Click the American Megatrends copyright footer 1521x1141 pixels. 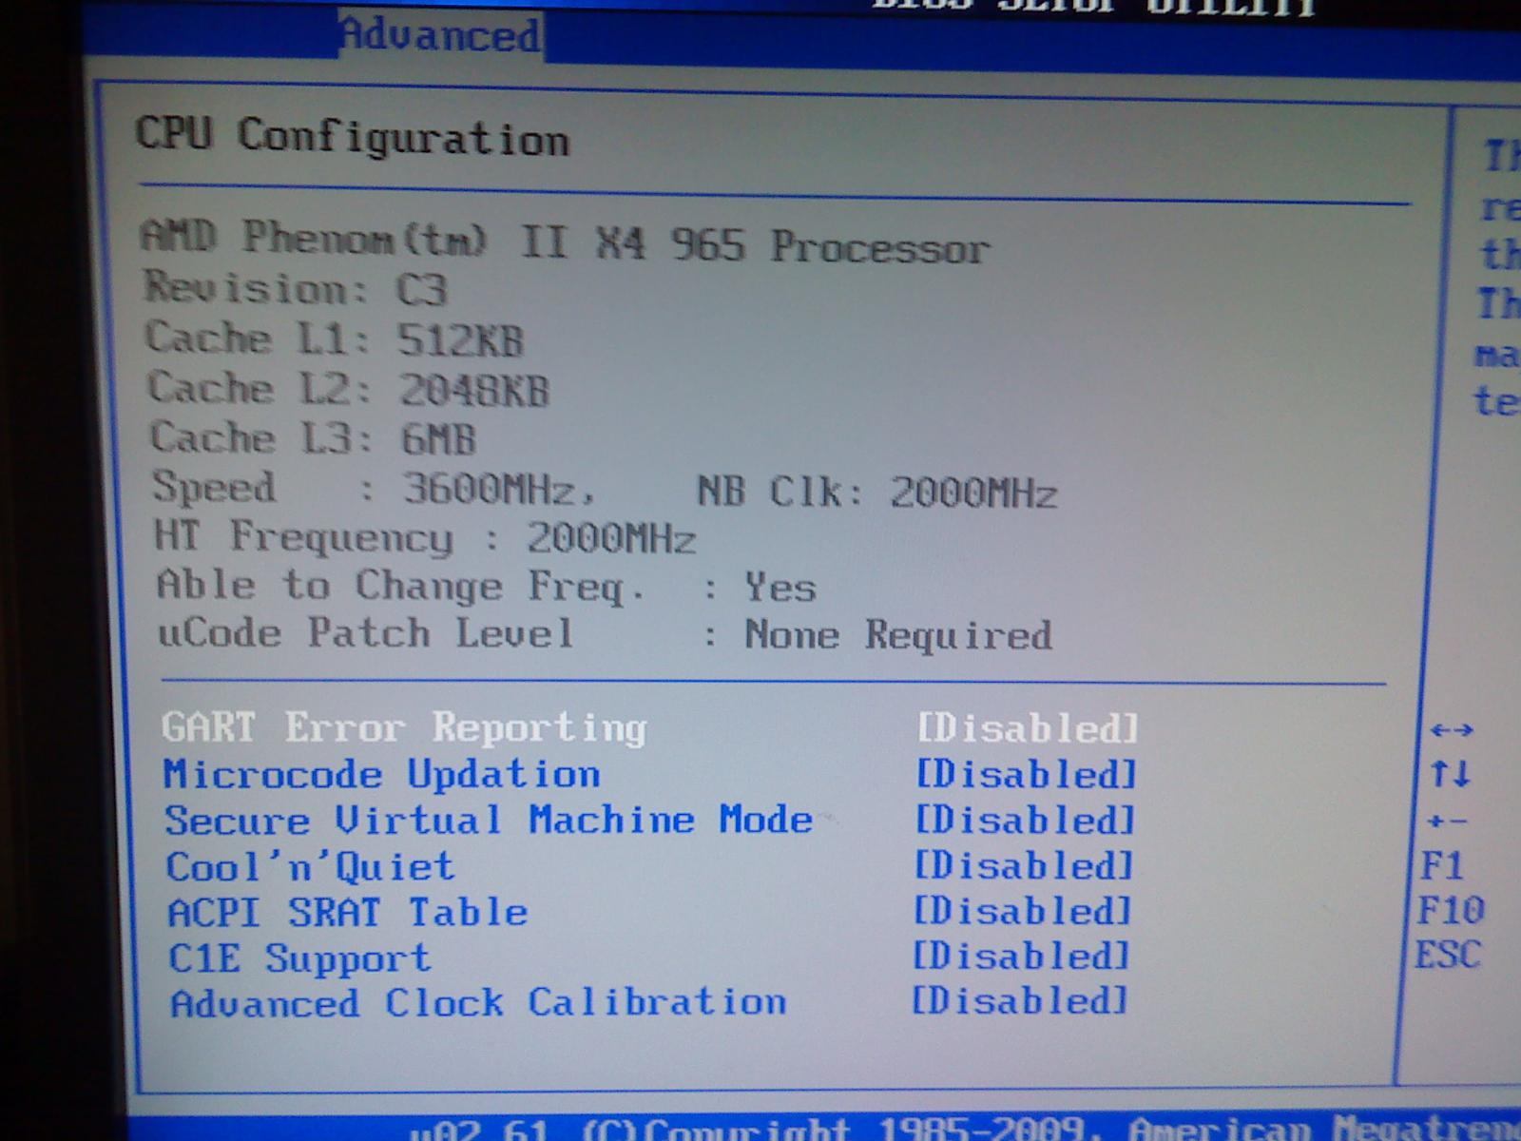(965, 1129)
